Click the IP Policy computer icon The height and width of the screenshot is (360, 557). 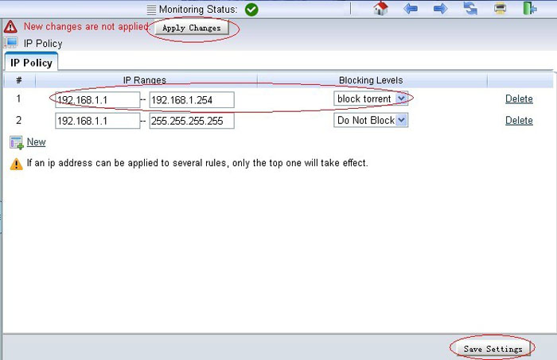[11, 43]
